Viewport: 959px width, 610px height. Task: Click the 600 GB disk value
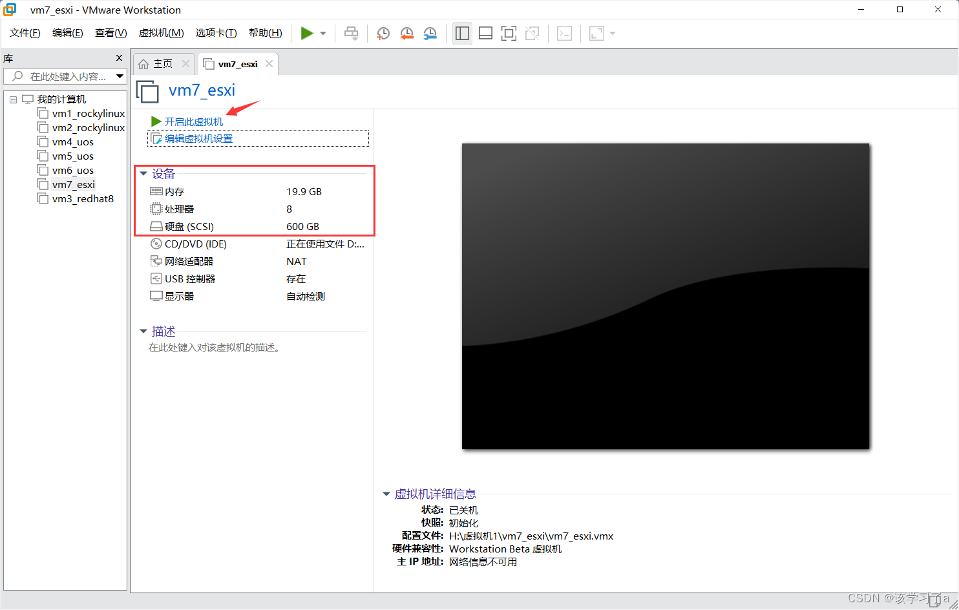click(x=302, y=226)
